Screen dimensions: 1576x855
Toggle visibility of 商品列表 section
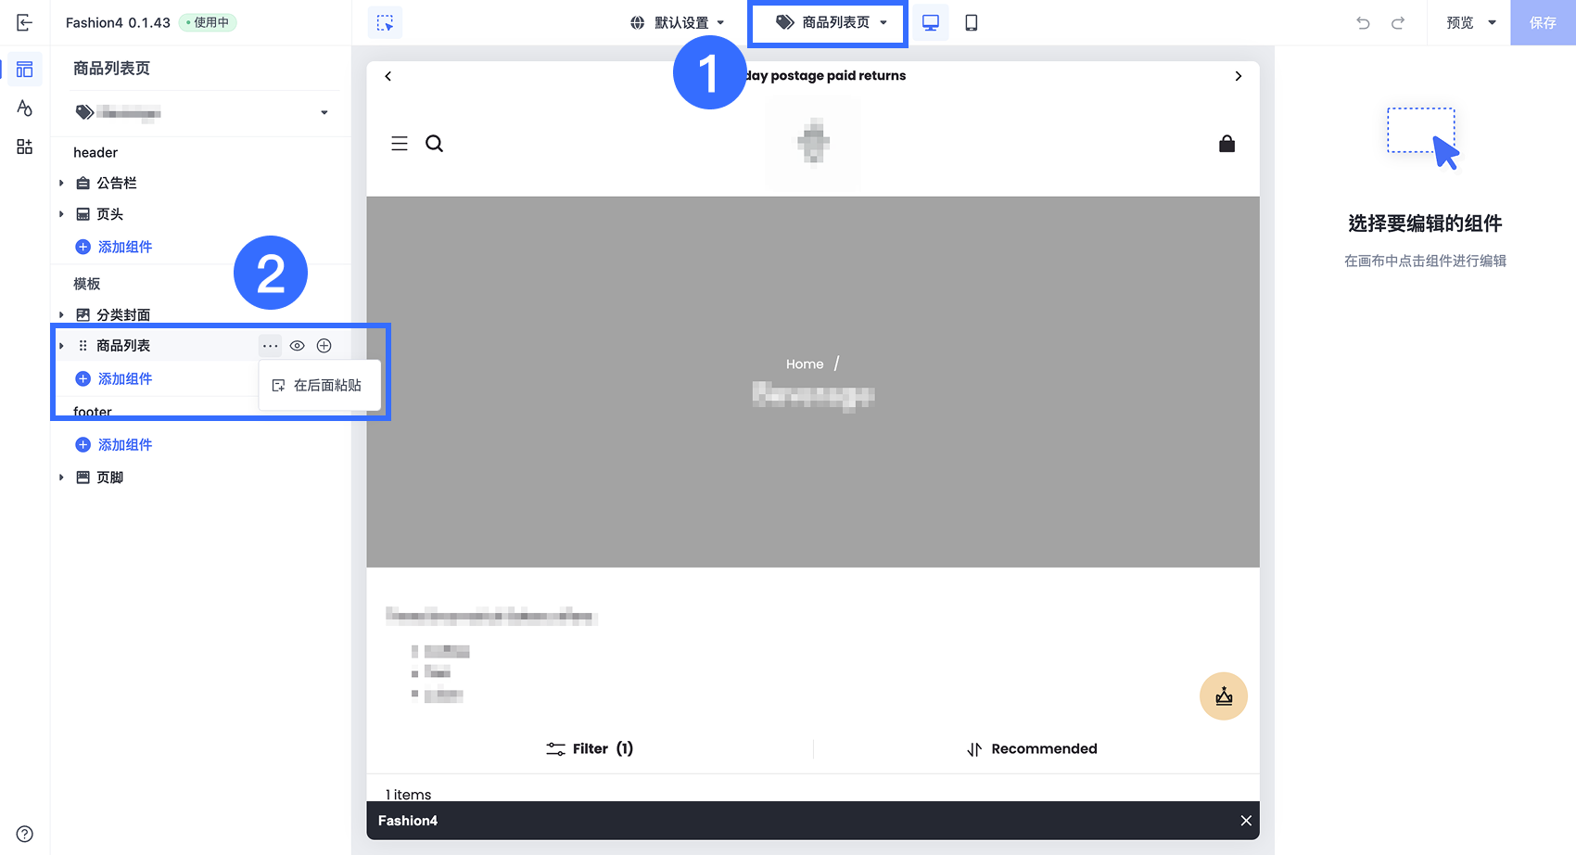coord(297,346)
